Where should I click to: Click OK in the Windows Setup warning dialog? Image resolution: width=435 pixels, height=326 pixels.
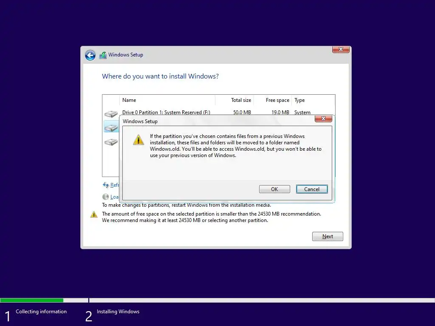click(274, 189)
